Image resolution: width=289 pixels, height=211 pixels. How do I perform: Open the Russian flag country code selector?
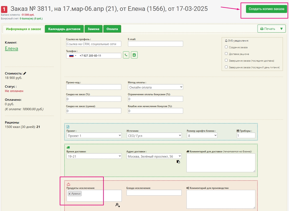(73, 56)
